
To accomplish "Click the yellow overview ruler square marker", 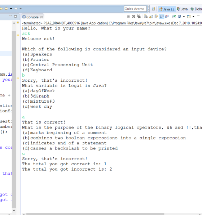I will [x=18, y=22].
